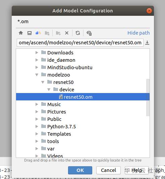Screen dimensions: 165x179
Task: Go to the Home directory icon
Action: coord(21,33)
